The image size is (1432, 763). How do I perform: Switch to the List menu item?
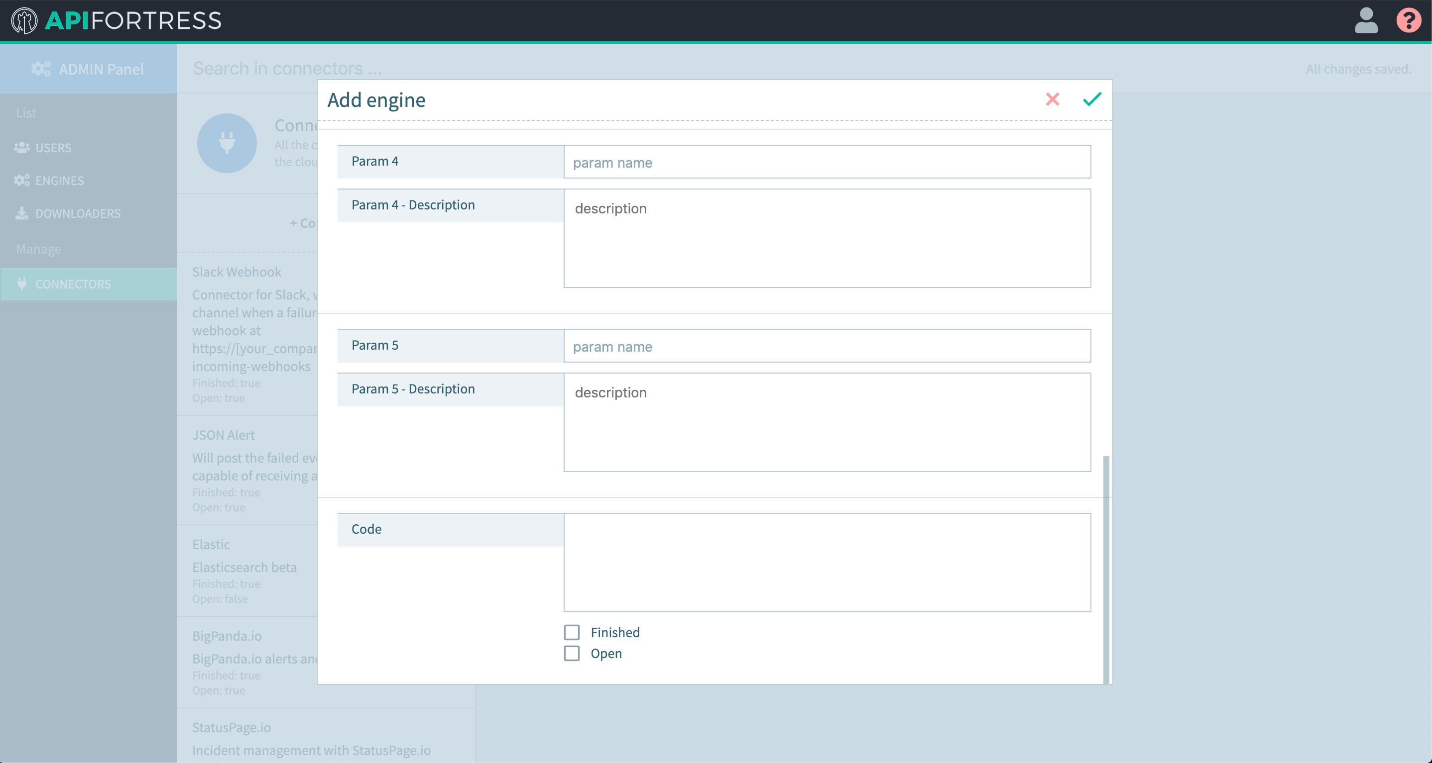[26, 112]
